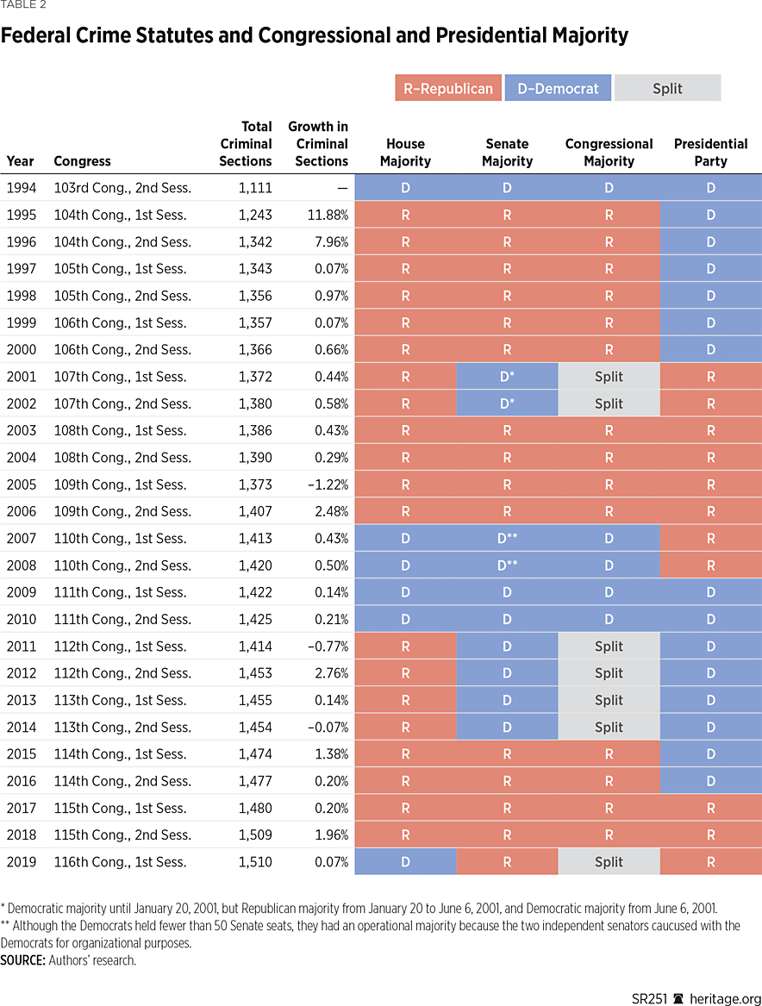762x1006 pixels.
Task: Click the blue House D cell for 2019
Action: pos(405,862)
